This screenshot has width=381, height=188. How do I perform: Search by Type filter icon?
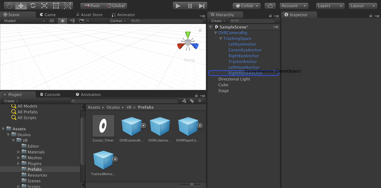[184, 101]
